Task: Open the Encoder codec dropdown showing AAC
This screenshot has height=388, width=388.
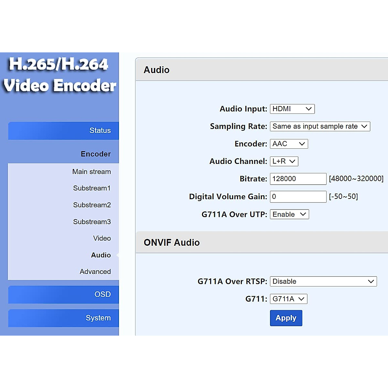Action: 289,144
